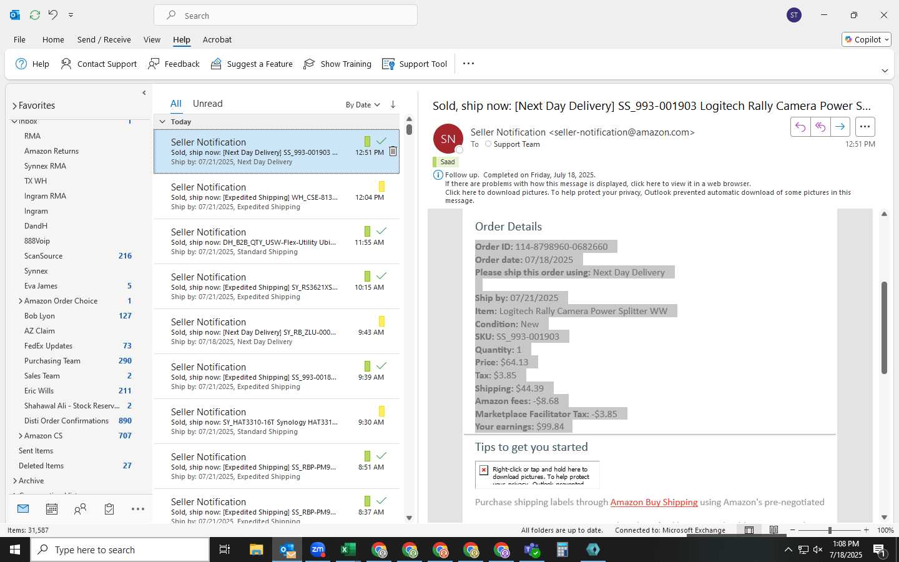Click yellow category on 9:43 AM email
The height and width of the screenshot is (562, 899).
381,321
